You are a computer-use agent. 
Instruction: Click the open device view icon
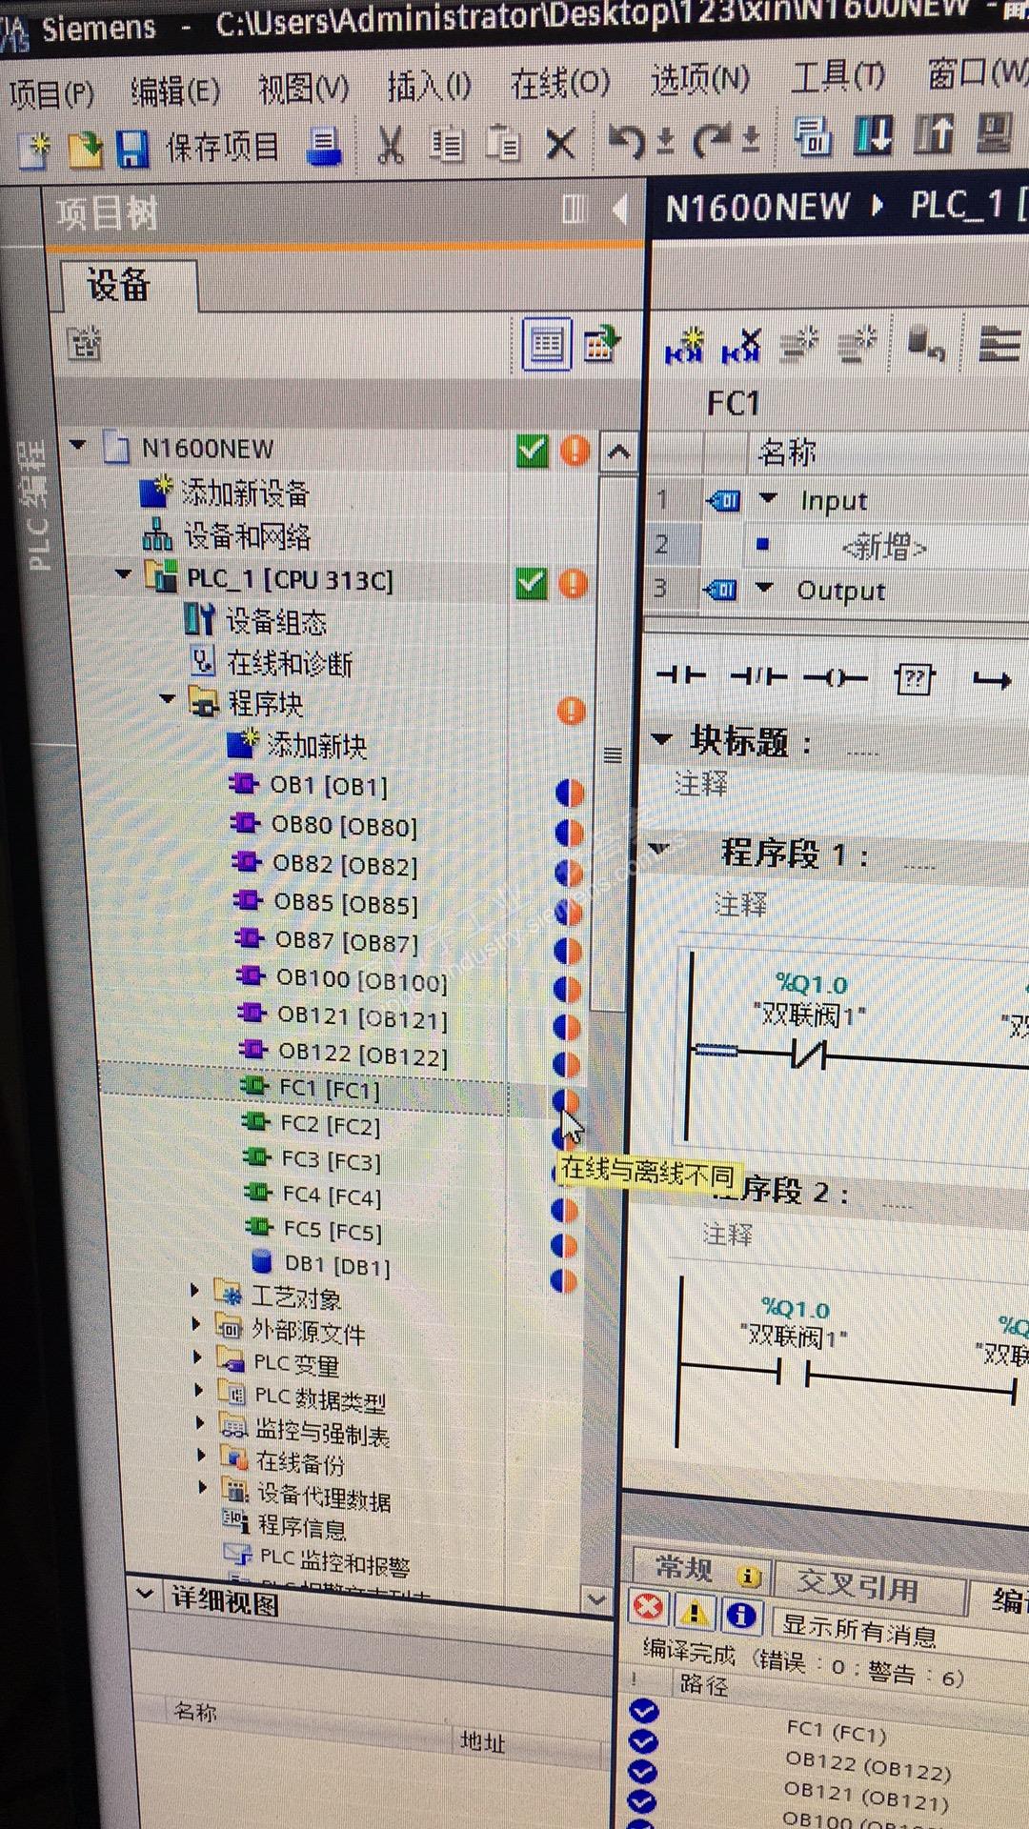pyautogui.click(x=601, y=343)
